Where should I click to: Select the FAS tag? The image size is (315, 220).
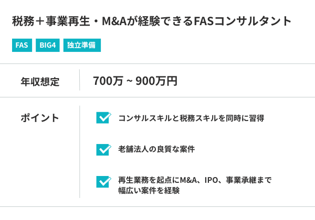(22, 45)
